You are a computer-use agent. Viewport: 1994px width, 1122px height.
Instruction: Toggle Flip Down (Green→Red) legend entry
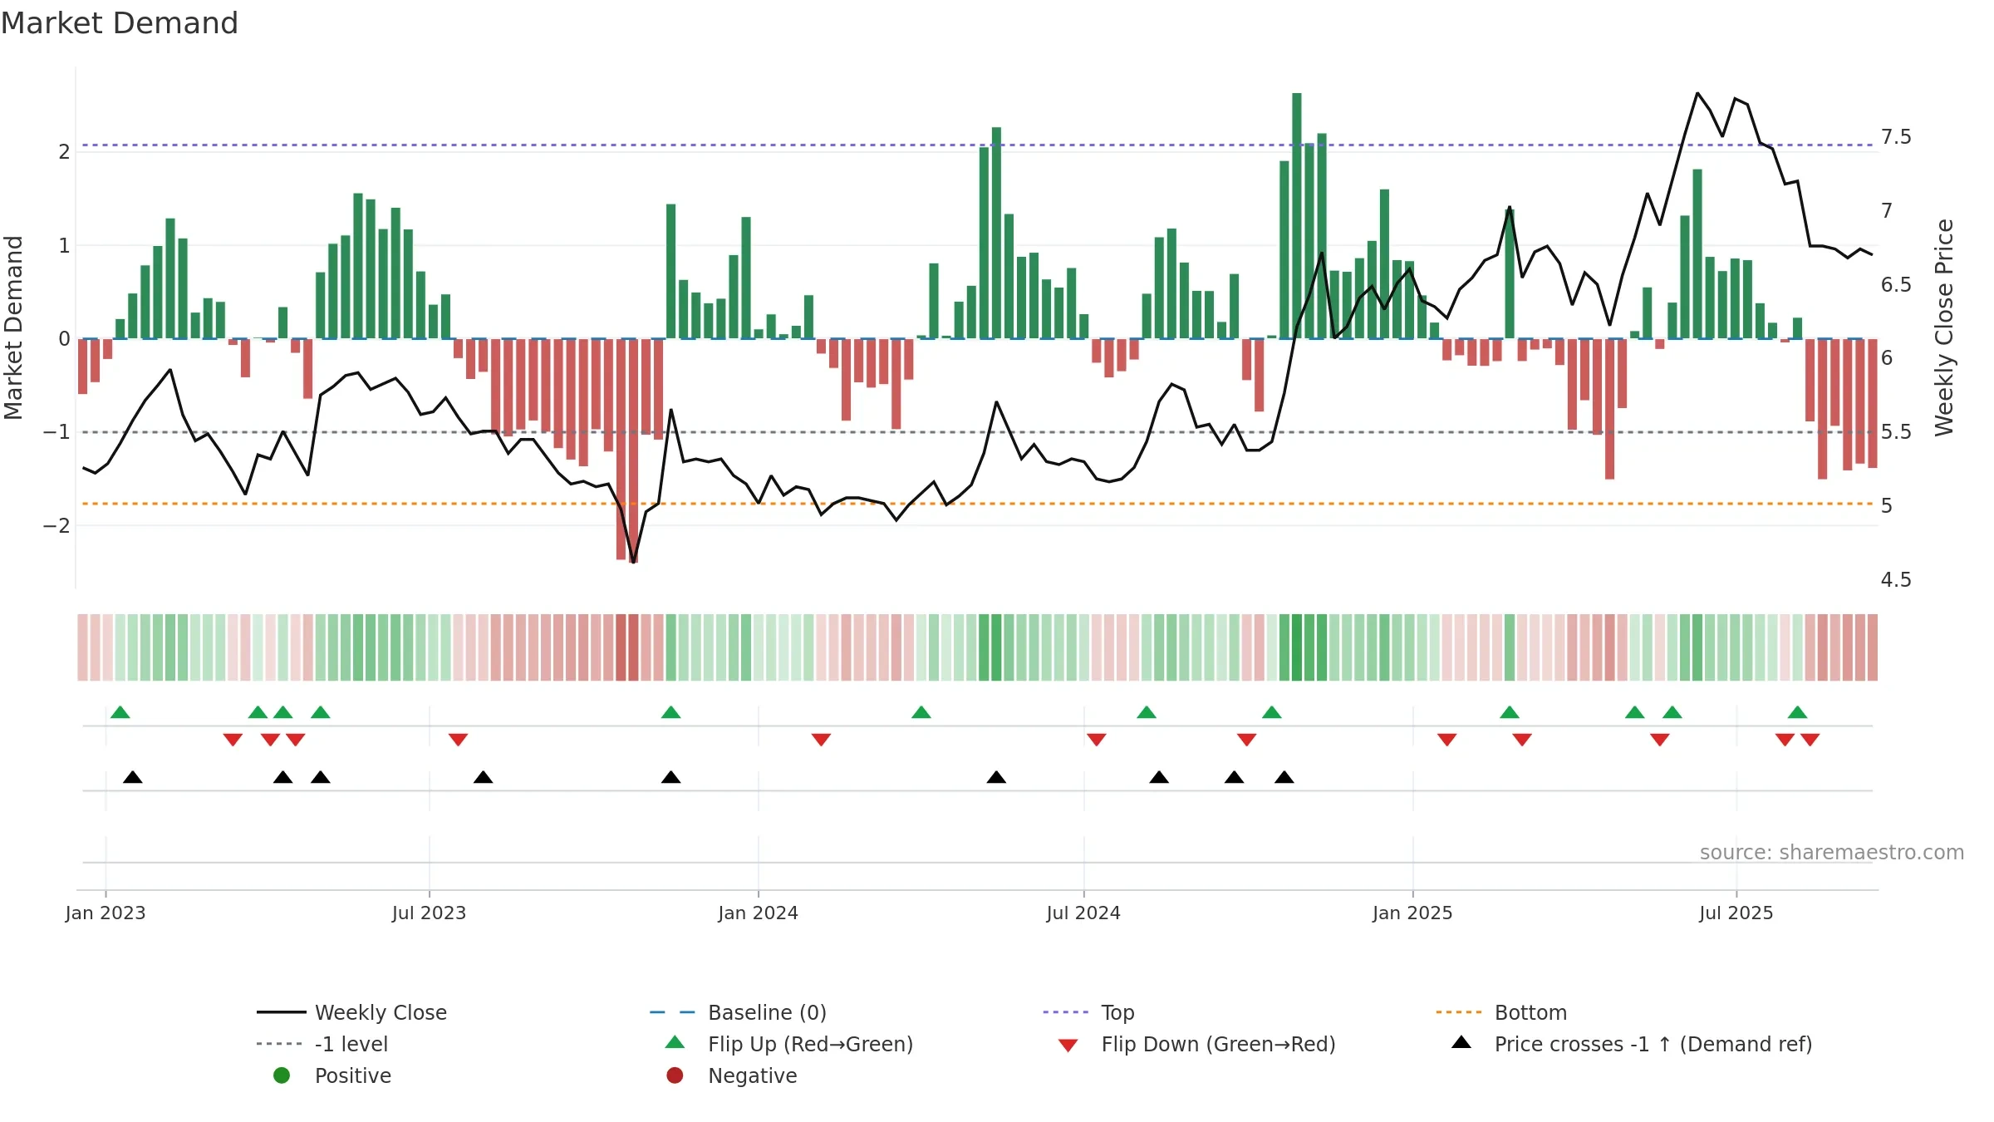(x=1196, y=1044)
